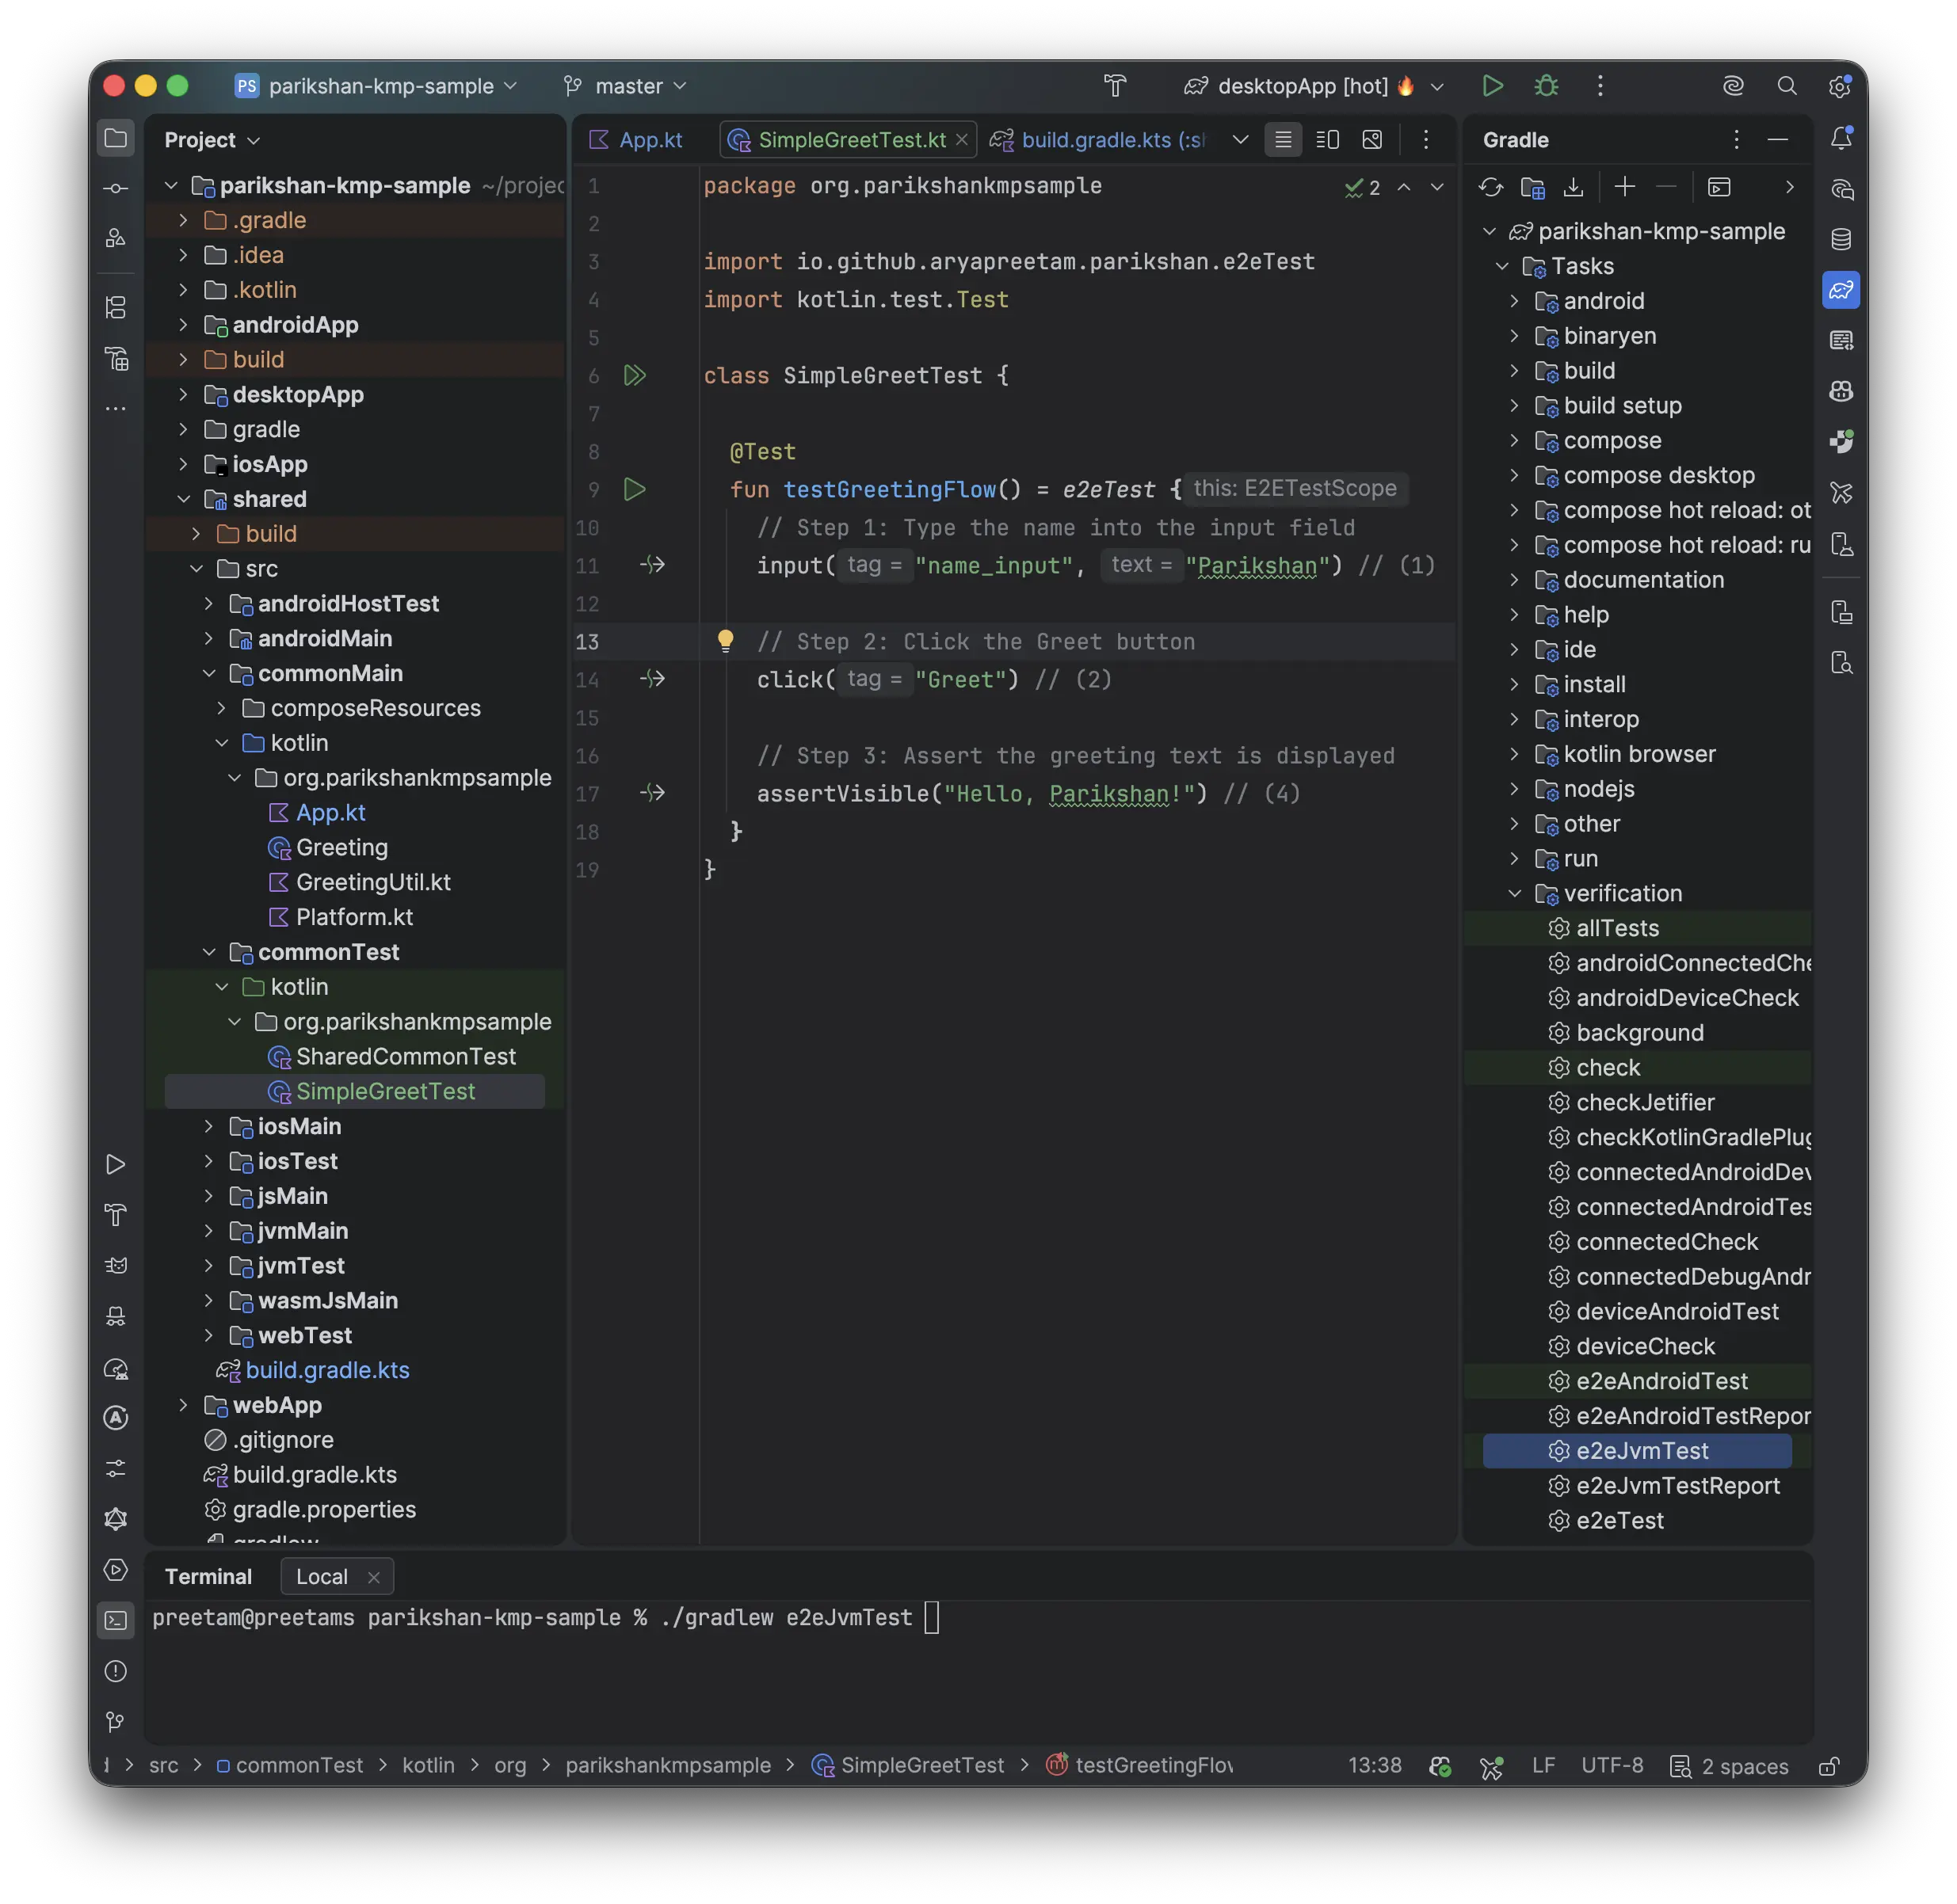Click editor tab options three dots
The height and width of the screenshot is (1904, 1957).
point(1425,140)
